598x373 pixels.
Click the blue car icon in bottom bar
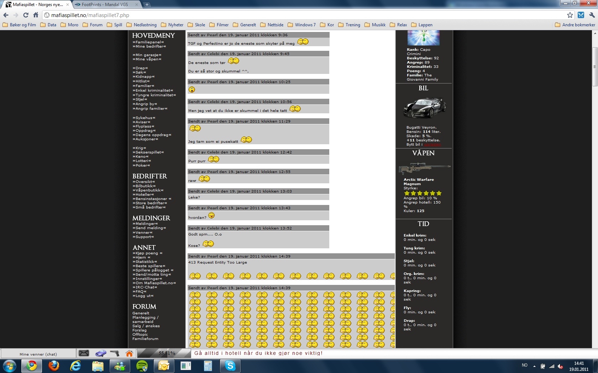click(101, 353)
